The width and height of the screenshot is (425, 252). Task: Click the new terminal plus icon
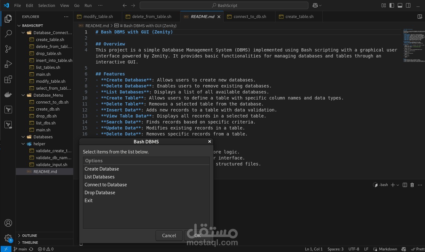click(393, 185)
